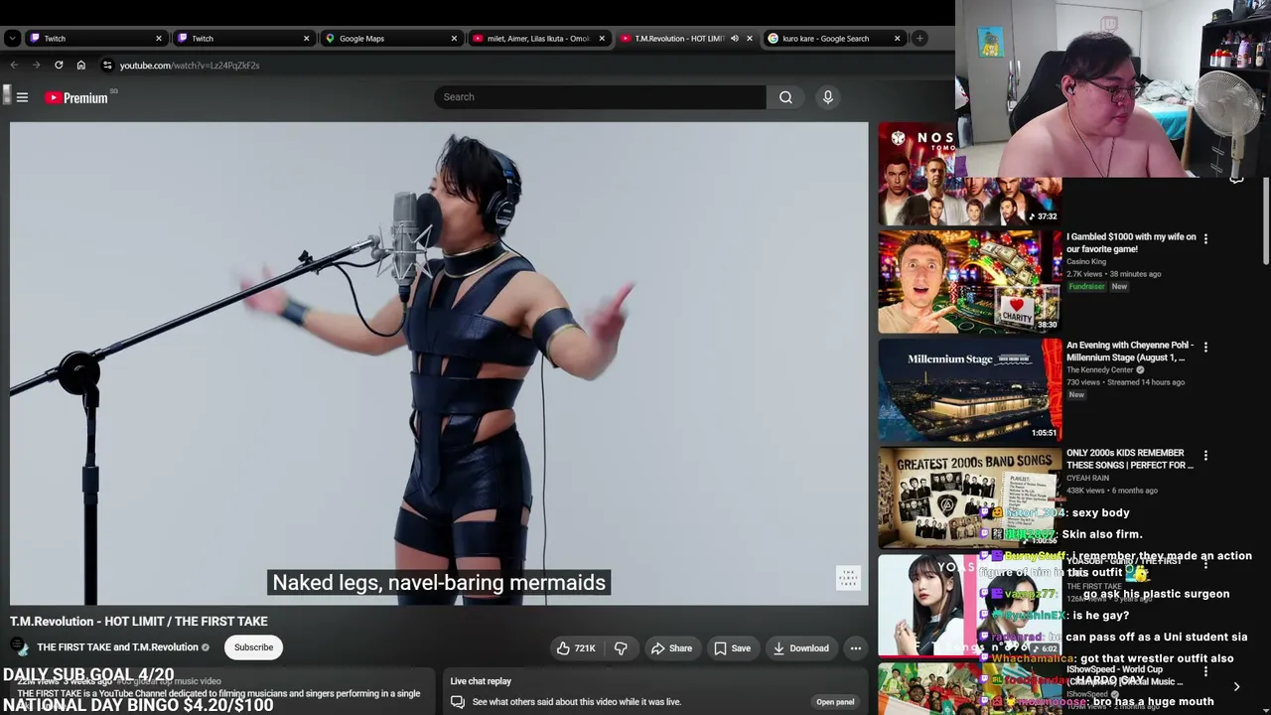
Task: Switch to the leftmost Twitch tab
Action: tap(95, 39)
